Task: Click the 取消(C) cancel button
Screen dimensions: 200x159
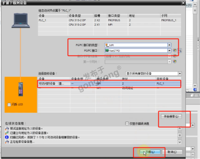Action: click(x=172, y=152)
